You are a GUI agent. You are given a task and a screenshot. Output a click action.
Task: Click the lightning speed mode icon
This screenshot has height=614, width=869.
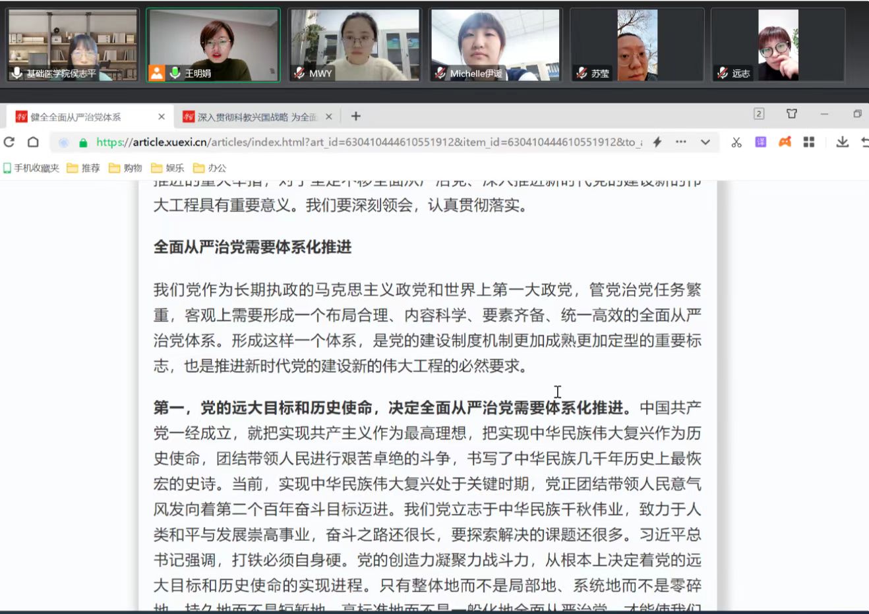657,142
